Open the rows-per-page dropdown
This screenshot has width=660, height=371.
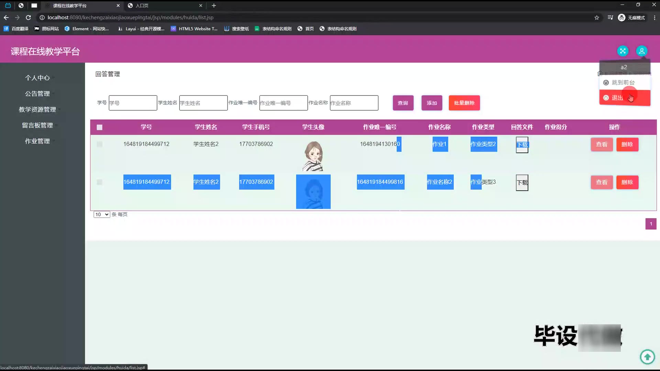[102, 214]
